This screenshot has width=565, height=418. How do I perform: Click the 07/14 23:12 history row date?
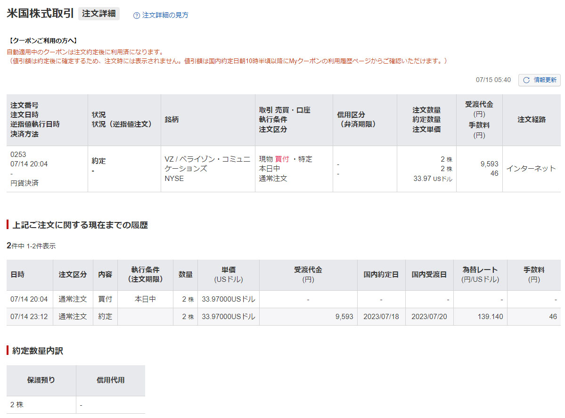pyautogui.click(x=29, y=317)
